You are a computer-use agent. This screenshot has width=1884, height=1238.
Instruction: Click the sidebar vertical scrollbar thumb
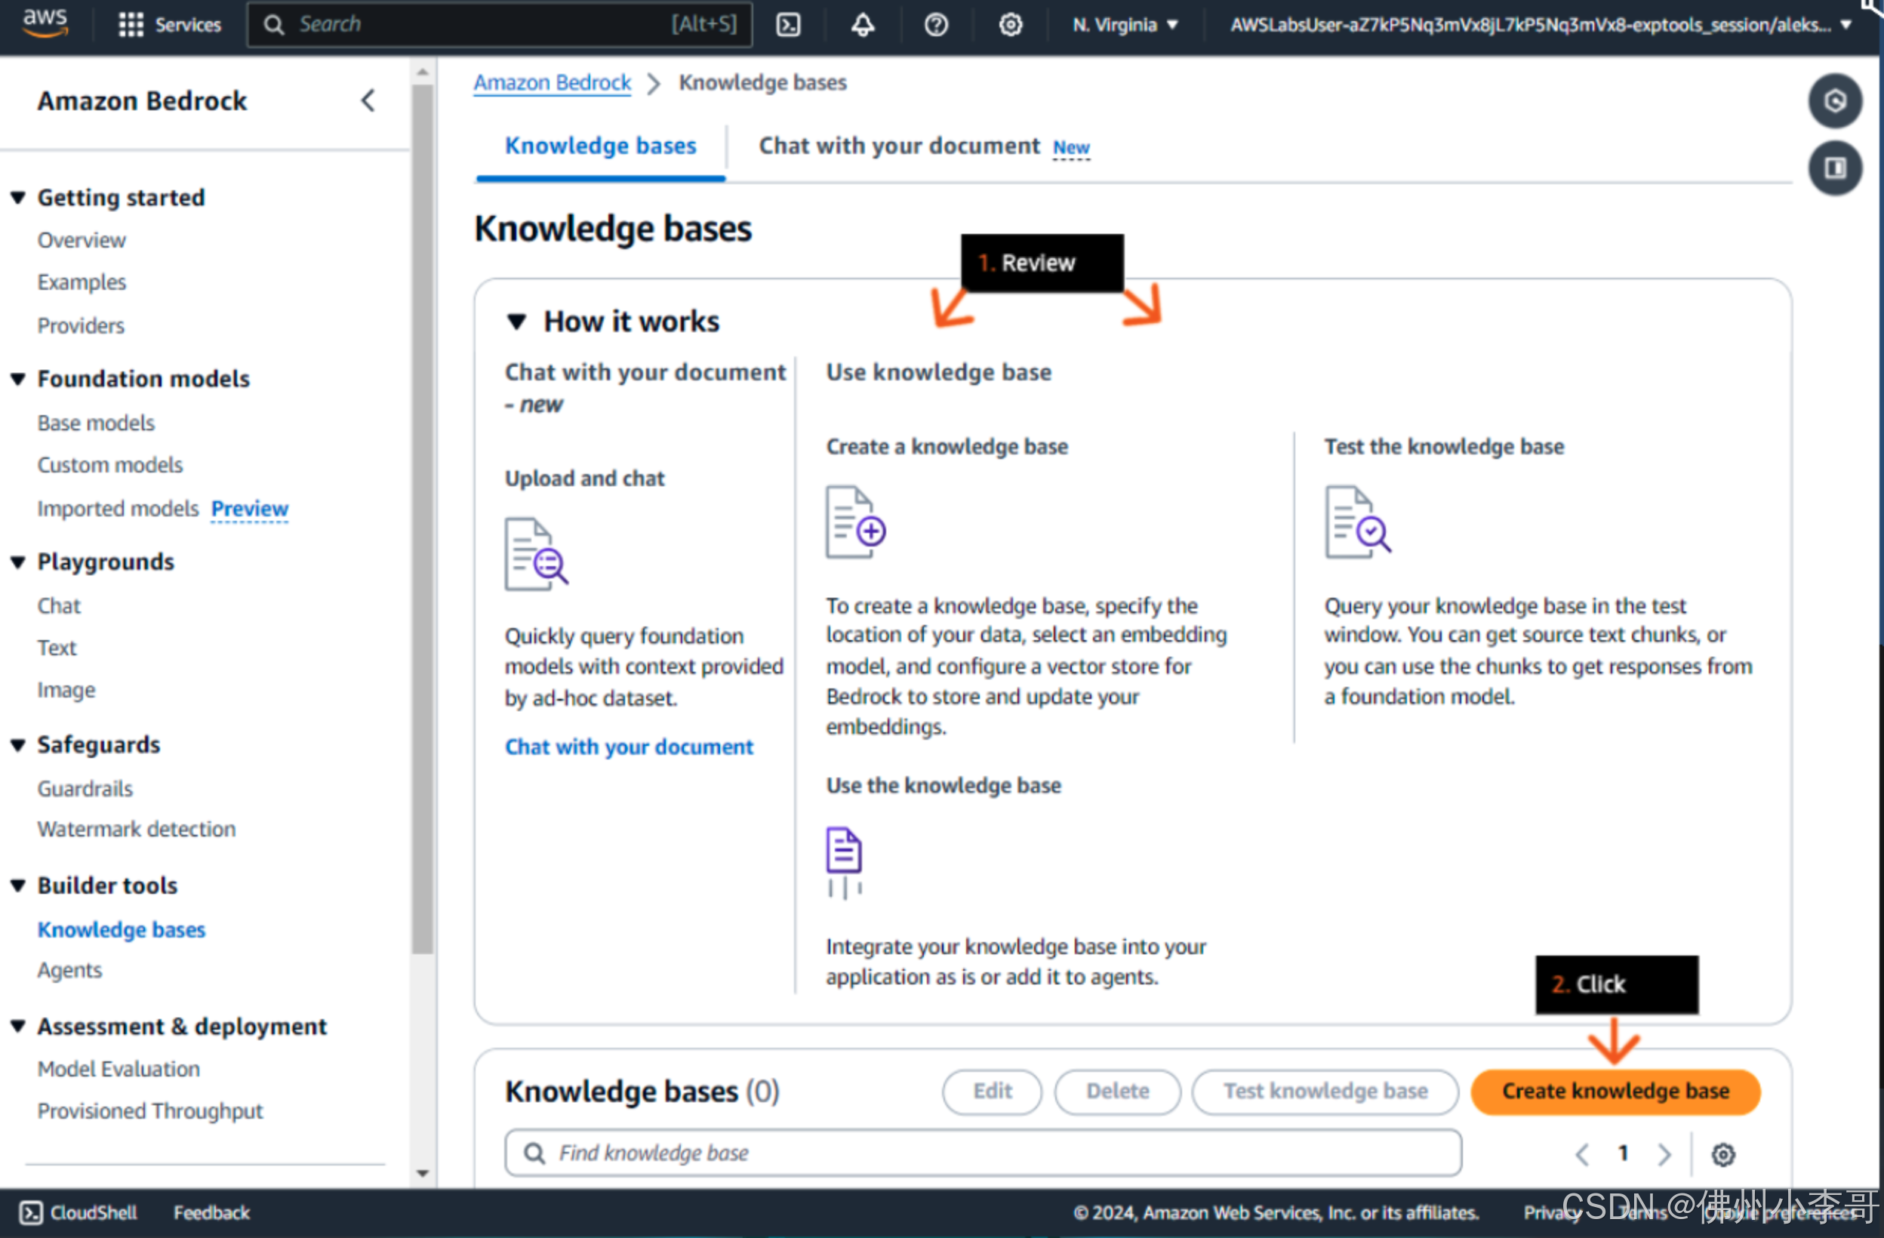click(423, 519)
